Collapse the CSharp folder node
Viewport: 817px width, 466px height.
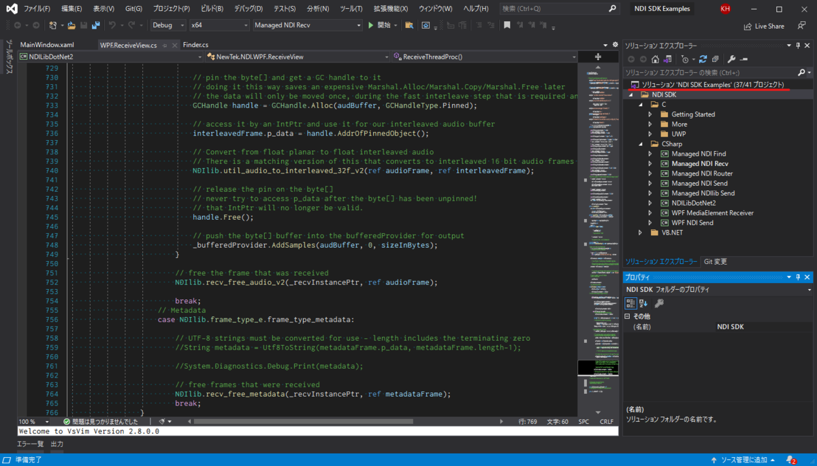click(x=641, y=144)
